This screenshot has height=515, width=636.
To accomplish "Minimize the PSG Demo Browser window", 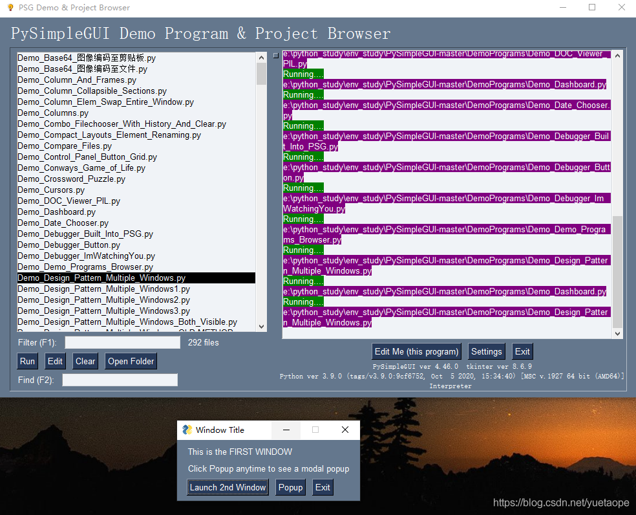I will tap(562, 7).
